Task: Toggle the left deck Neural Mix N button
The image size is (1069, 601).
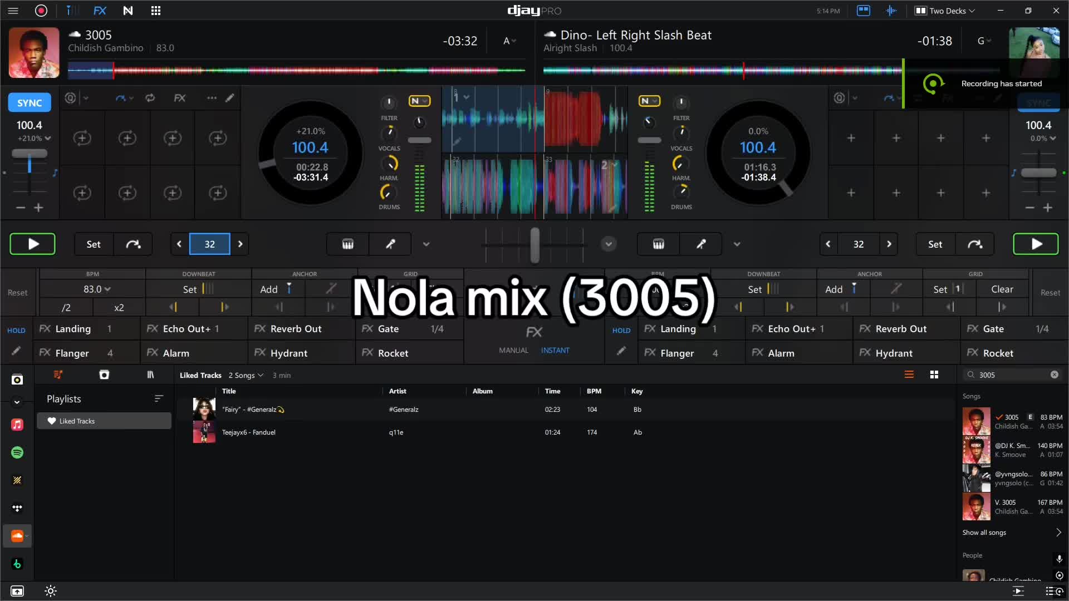Action: coord(419,101)
